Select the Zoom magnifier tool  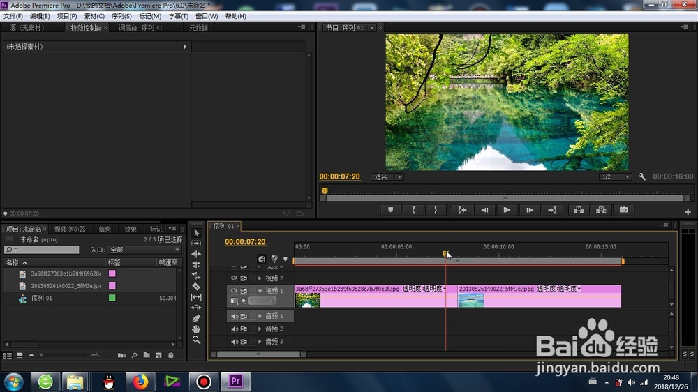click(x=196, y=340)
